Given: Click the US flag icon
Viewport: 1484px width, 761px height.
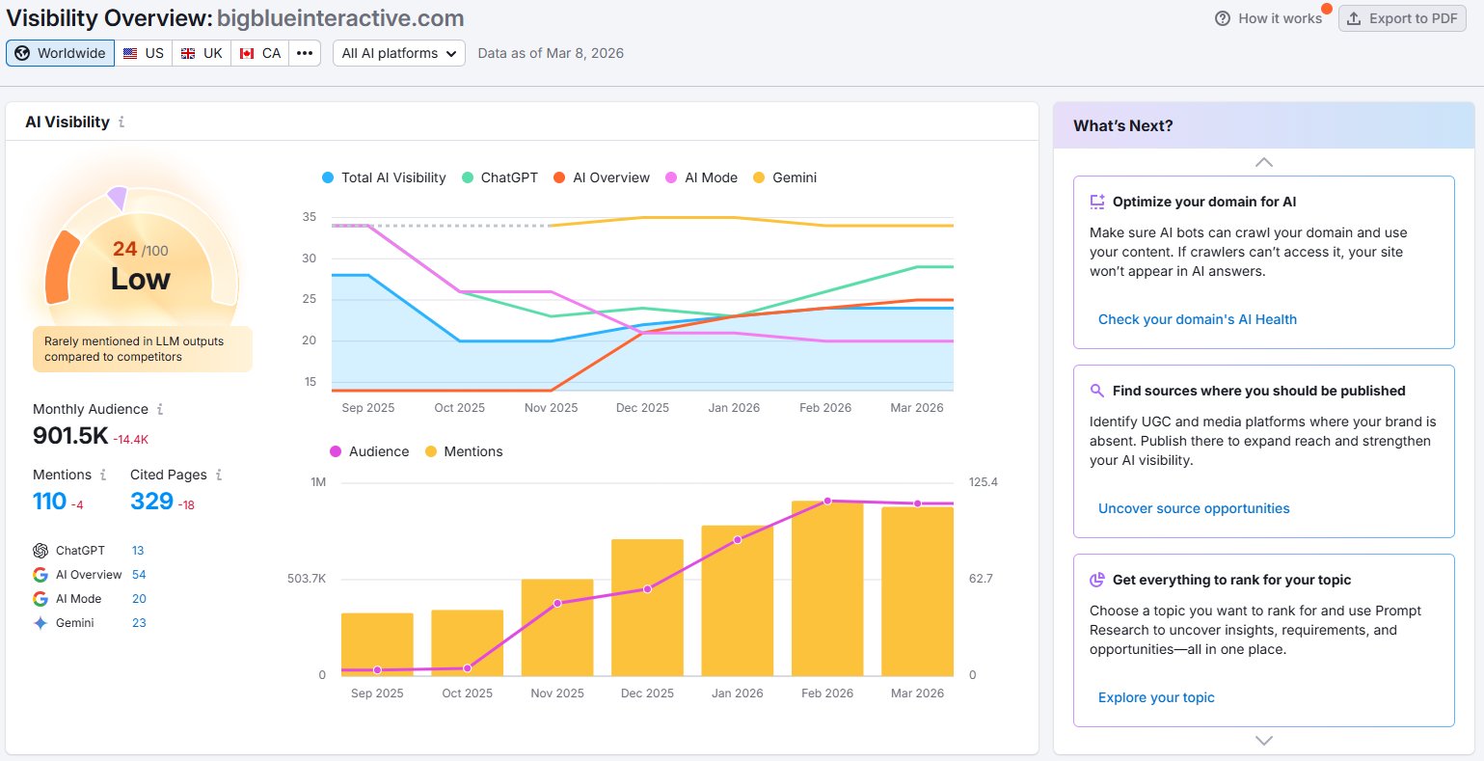Looking at the screenshot, I should [130, 53].
